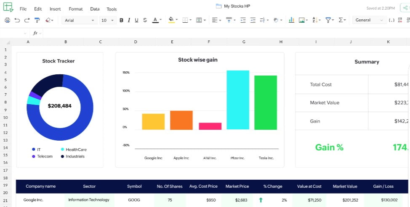The width and height of the screenshot is (410, 207).
Task: Click the Information Technology sector cell
Action: pyautogui.click(x=89, y=200)
